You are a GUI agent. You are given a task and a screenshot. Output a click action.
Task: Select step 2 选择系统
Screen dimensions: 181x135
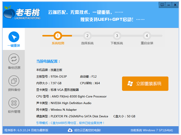click(x=87, y=36)
